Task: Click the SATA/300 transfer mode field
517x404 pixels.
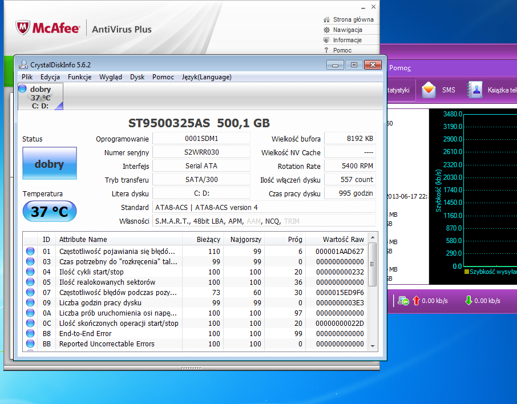Action: 201,179
